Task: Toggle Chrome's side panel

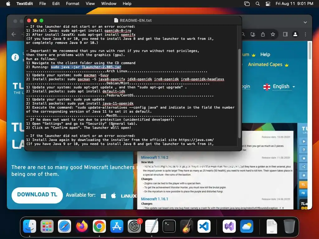Action: [x=285, y=34]
